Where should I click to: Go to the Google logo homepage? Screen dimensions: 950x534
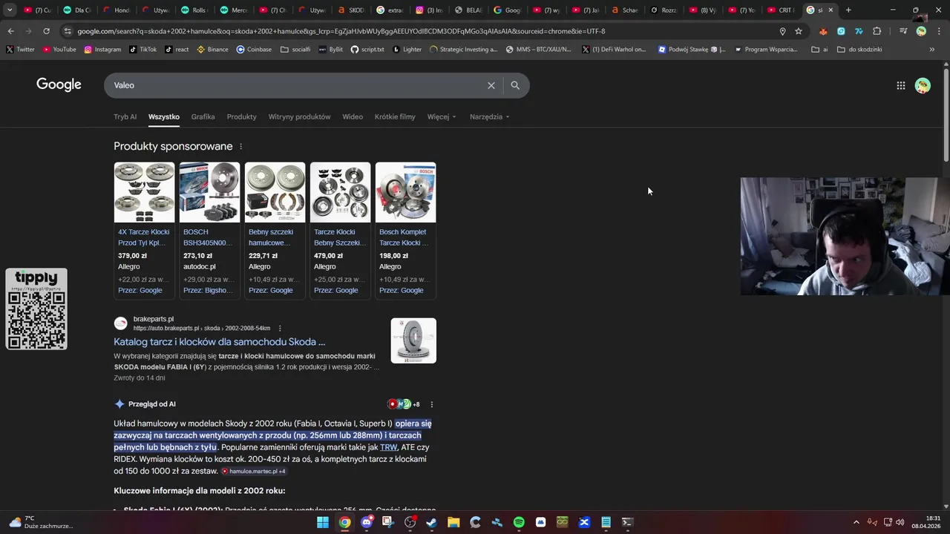[59, 85]
